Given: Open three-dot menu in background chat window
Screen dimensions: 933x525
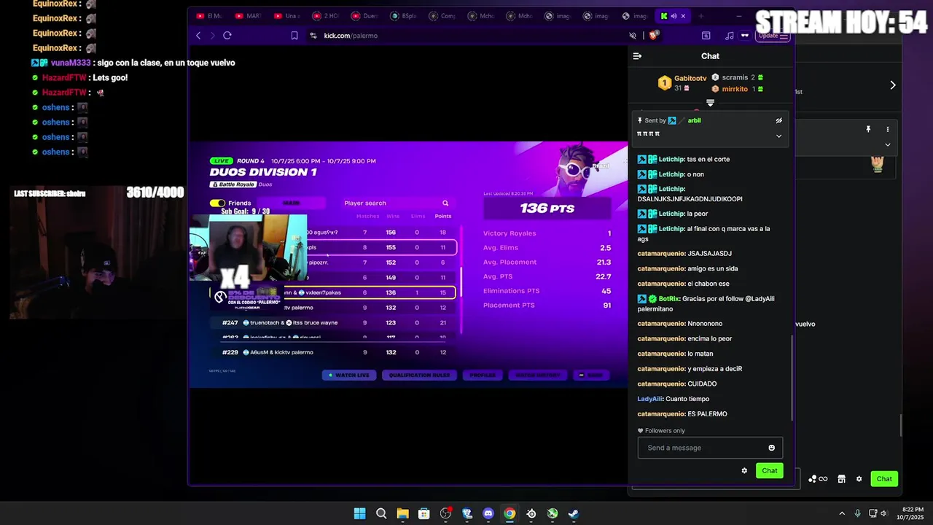Looking at the screenshot, I should 887,129.
